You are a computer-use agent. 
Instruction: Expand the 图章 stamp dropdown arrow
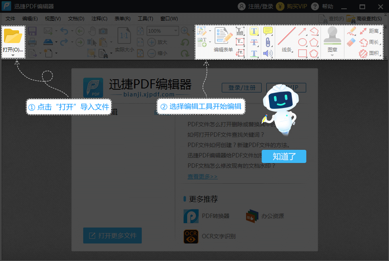pos(332,56)
